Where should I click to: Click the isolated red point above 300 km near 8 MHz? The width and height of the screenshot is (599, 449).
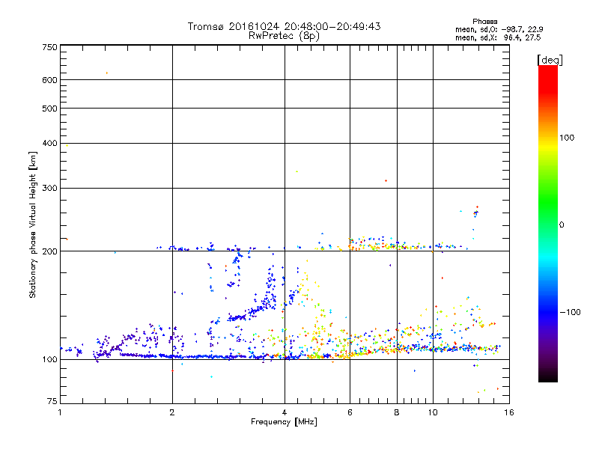click(x=386, y=180)
